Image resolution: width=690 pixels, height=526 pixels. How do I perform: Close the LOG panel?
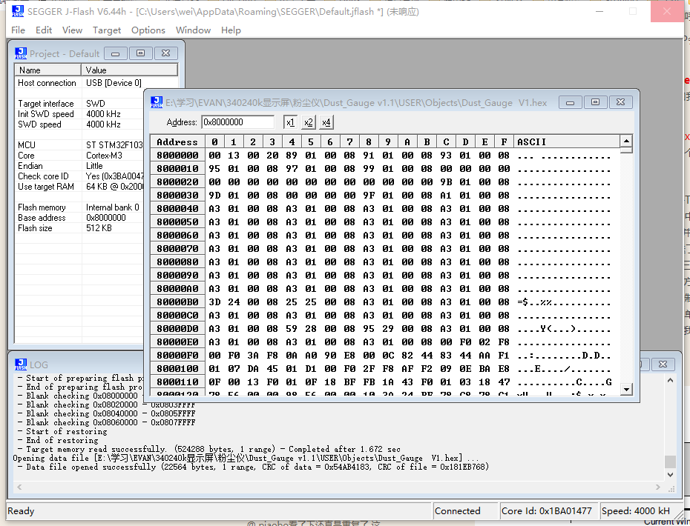tap(663, 364)
